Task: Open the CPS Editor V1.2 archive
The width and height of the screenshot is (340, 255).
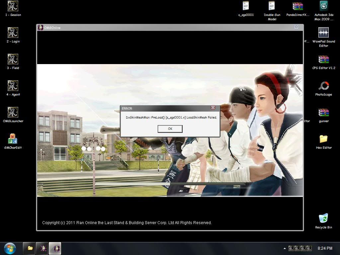Action: [323, 59]
